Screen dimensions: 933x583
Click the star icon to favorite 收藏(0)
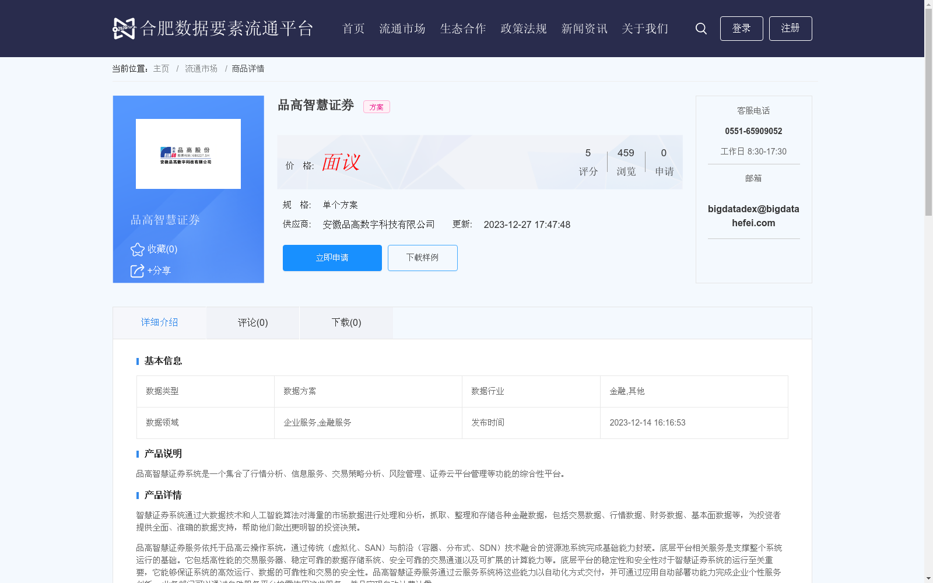tap(138, 250)
